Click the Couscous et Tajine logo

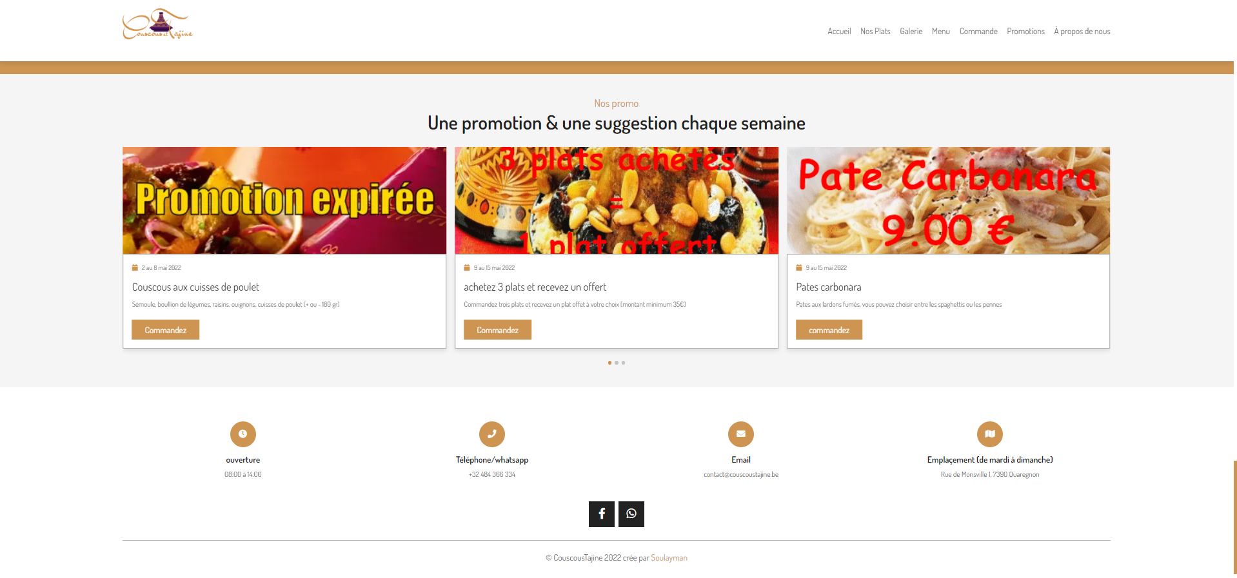pos(158,24)
